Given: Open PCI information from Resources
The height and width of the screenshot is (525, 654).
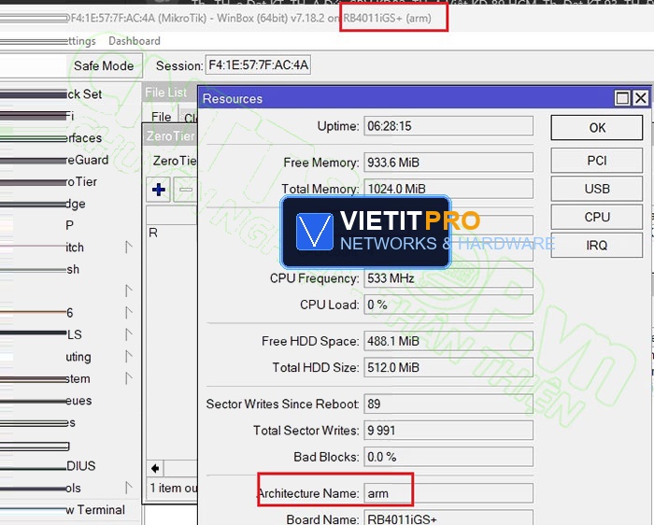Looking at the screenshot, I should point(597,161).
